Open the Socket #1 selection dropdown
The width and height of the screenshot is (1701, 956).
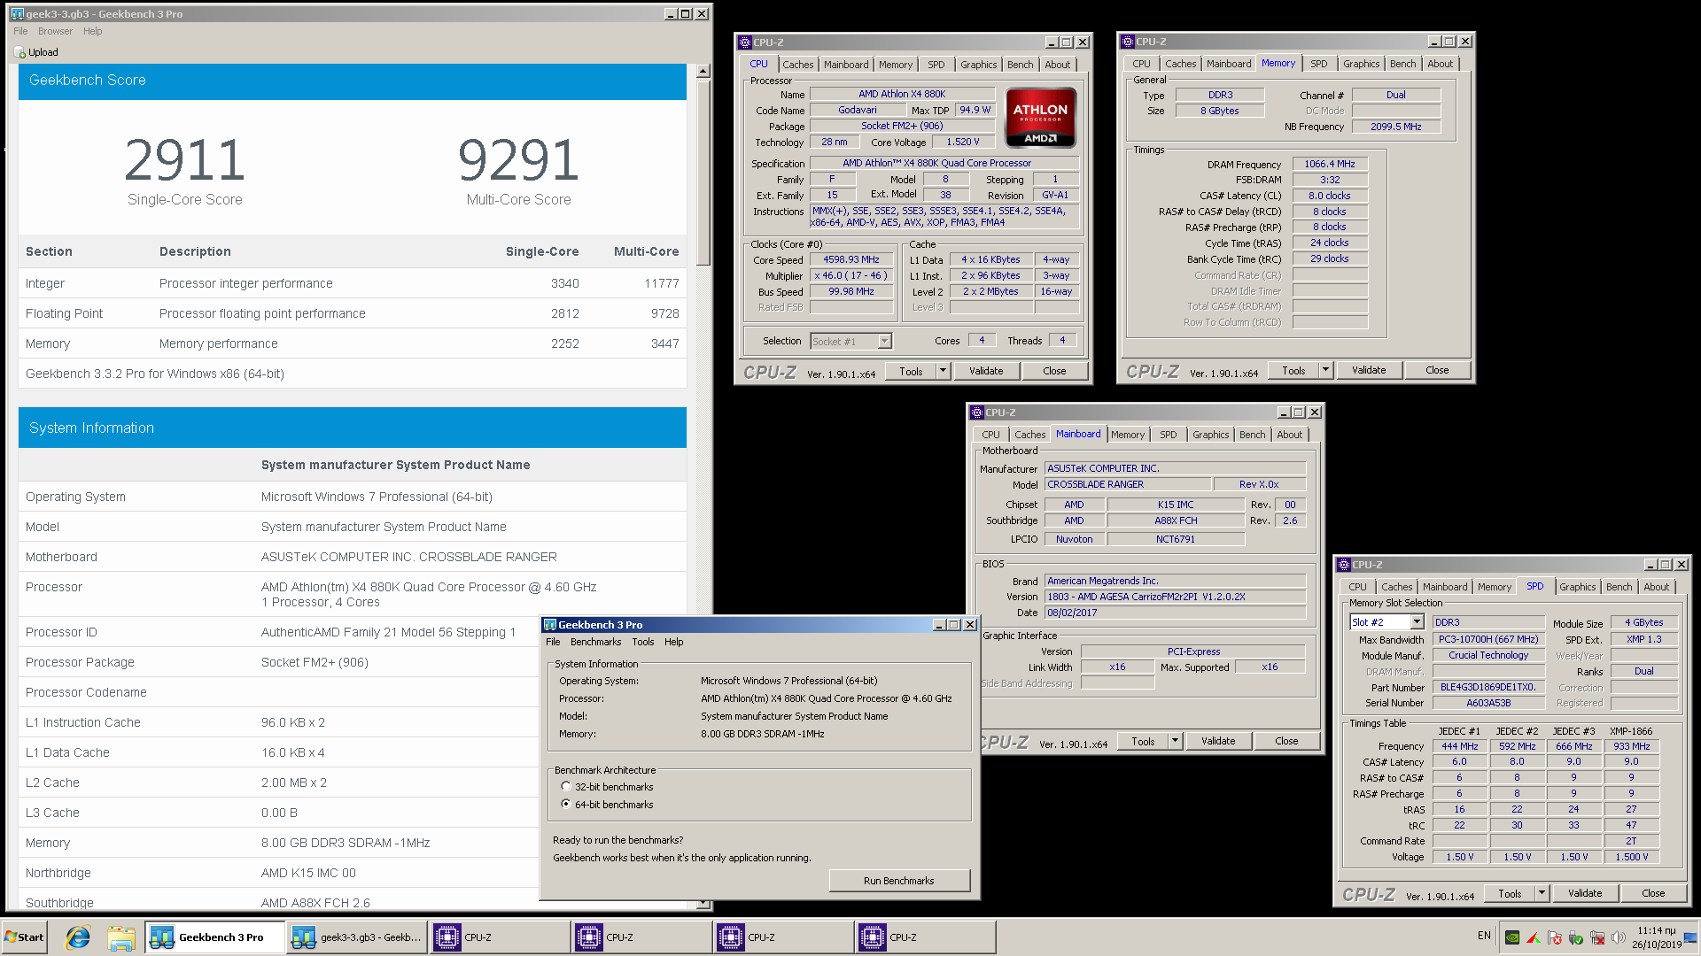884,342
